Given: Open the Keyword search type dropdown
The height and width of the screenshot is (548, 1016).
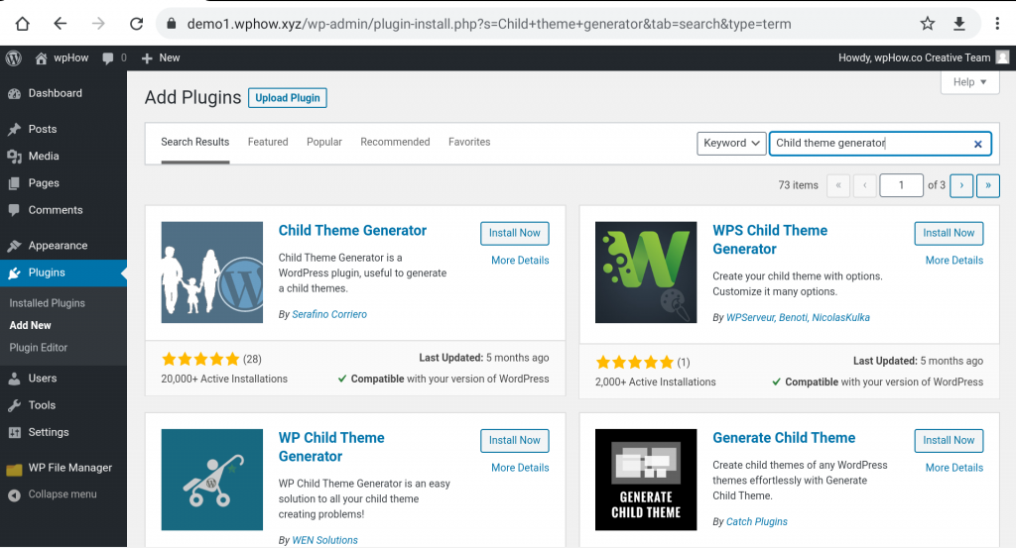Looking at the screenshot, I should [731, 143].
